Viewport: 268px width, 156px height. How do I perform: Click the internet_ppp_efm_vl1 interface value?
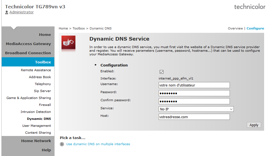(x=176, y=78)
